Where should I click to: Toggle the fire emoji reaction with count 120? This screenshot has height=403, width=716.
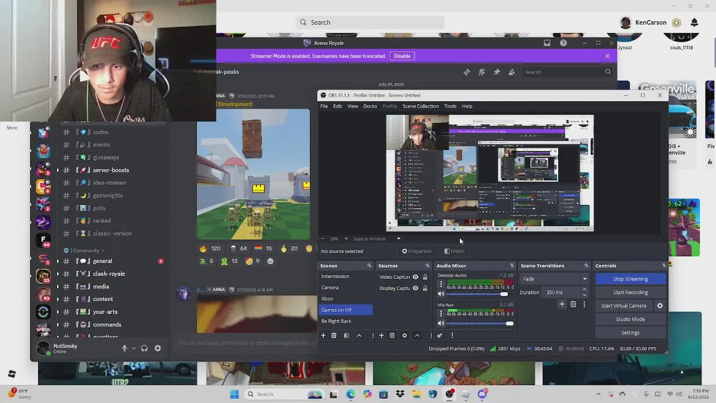211,248
